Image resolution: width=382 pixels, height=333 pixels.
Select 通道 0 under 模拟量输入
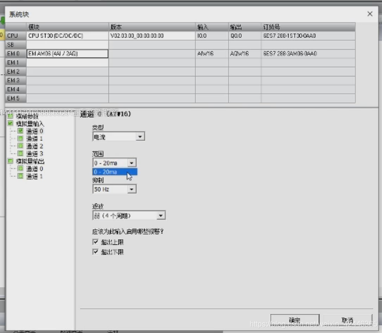35,131
